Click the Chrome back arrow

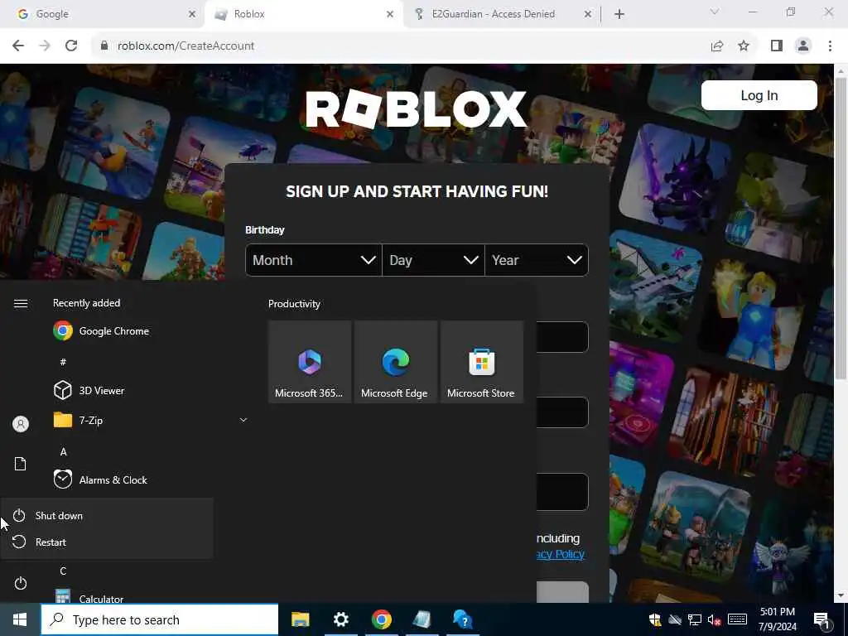point(18,46)
